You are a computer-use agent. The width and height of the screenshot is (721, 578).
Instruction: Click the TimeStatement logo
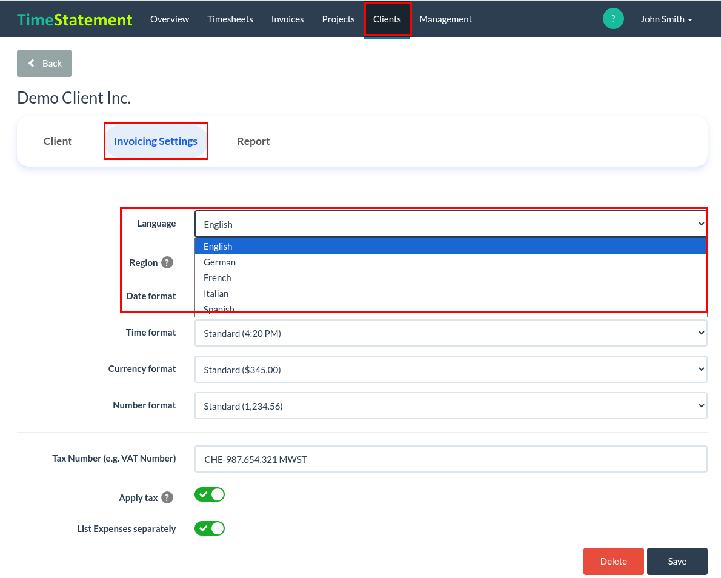(75, 19)
